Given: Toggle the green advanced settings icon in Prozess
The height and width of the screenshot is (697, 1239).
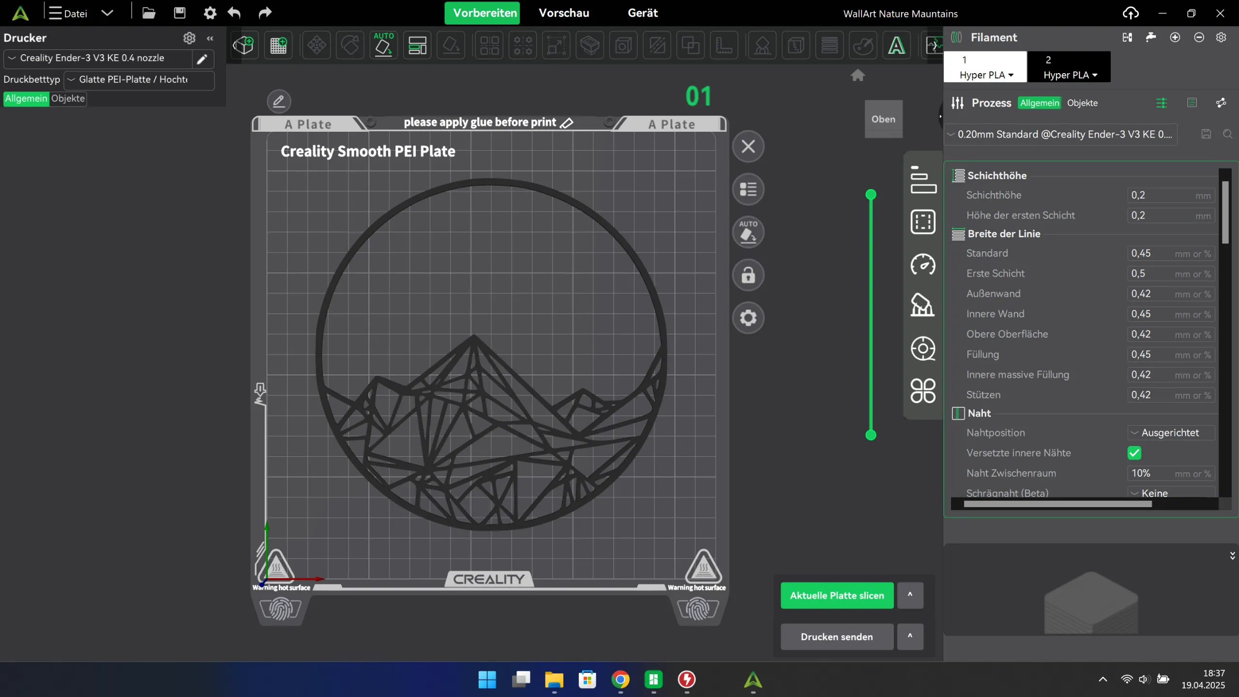Looking at the screenshot, I should pos(1161,103).
